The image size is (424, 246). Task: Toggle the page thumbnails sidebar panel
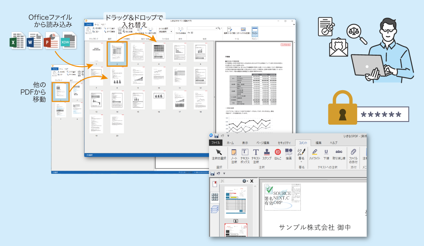(x=215, y=197)
